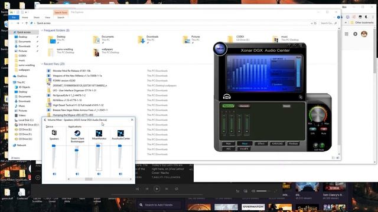Screen dimensions: 378x212
Task: Click the Forward arrow in File Explorer
Action: [x=18, y=23]
